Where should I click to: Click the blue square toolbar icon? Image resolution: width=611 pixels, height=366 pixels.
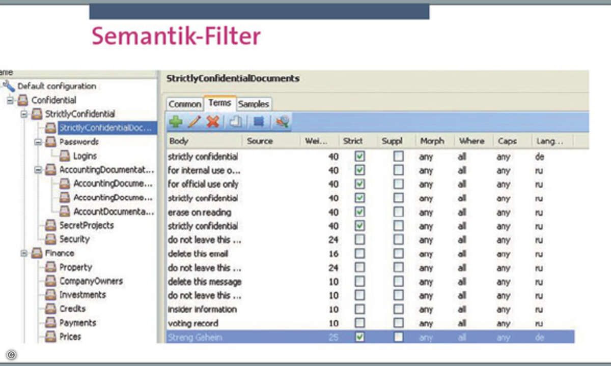(259, 121)
